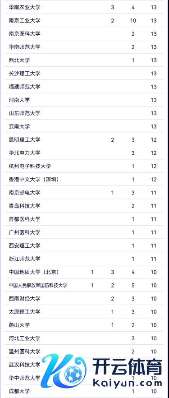Select the 西南财经大学 row
This screenshot has width=169, height=398.
click(x=84, y=299)
